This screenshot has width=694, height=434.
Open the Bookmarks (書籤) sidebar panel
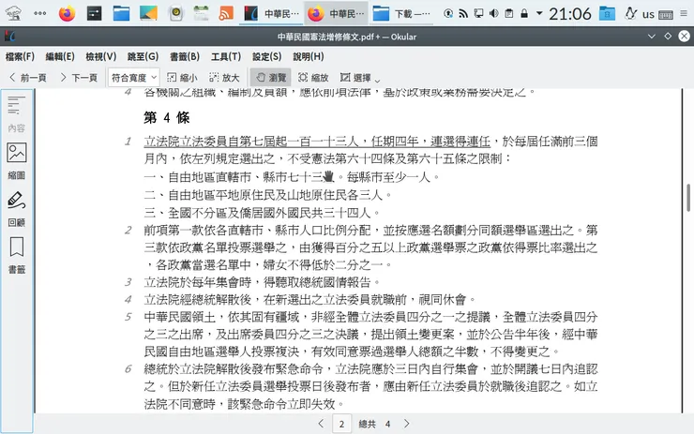click(x=16, y=255)
